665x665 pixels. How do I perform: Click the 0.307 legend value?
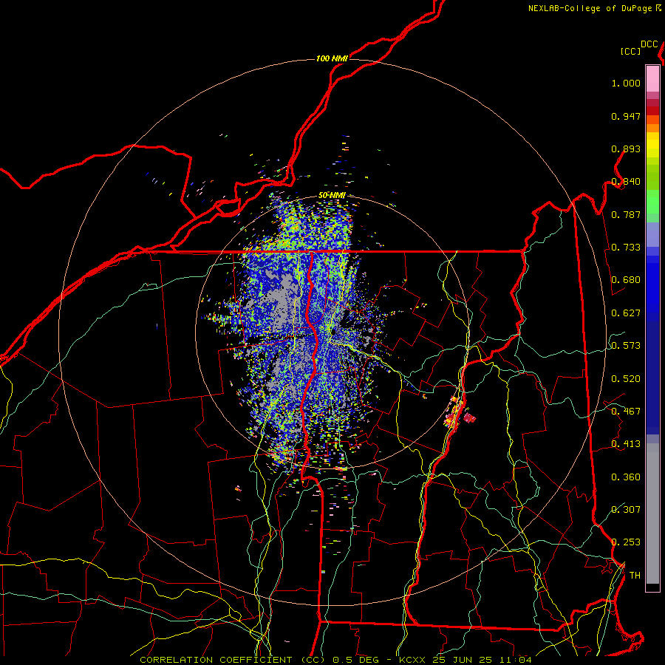pyautogui.click(x=626, y=510)
